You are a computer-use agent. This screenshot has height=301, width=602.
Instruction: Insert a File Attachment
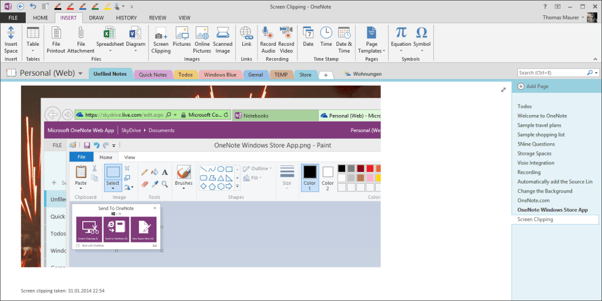81,40
